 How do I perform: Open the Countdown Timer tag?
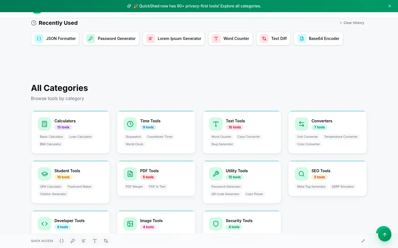160,137
